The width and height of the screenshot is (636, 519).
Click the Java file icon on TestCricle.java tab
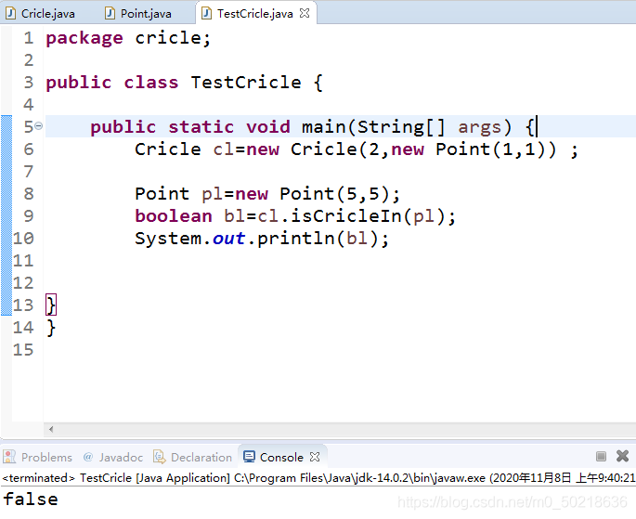[206, 13]
